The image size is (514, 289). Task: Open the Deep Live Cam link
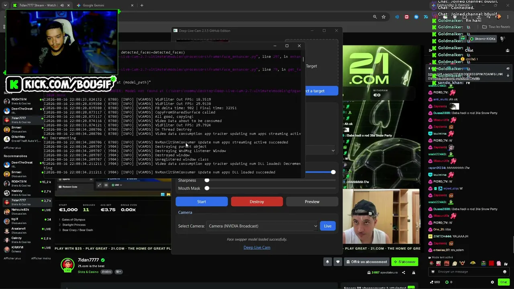click(257, 247)
